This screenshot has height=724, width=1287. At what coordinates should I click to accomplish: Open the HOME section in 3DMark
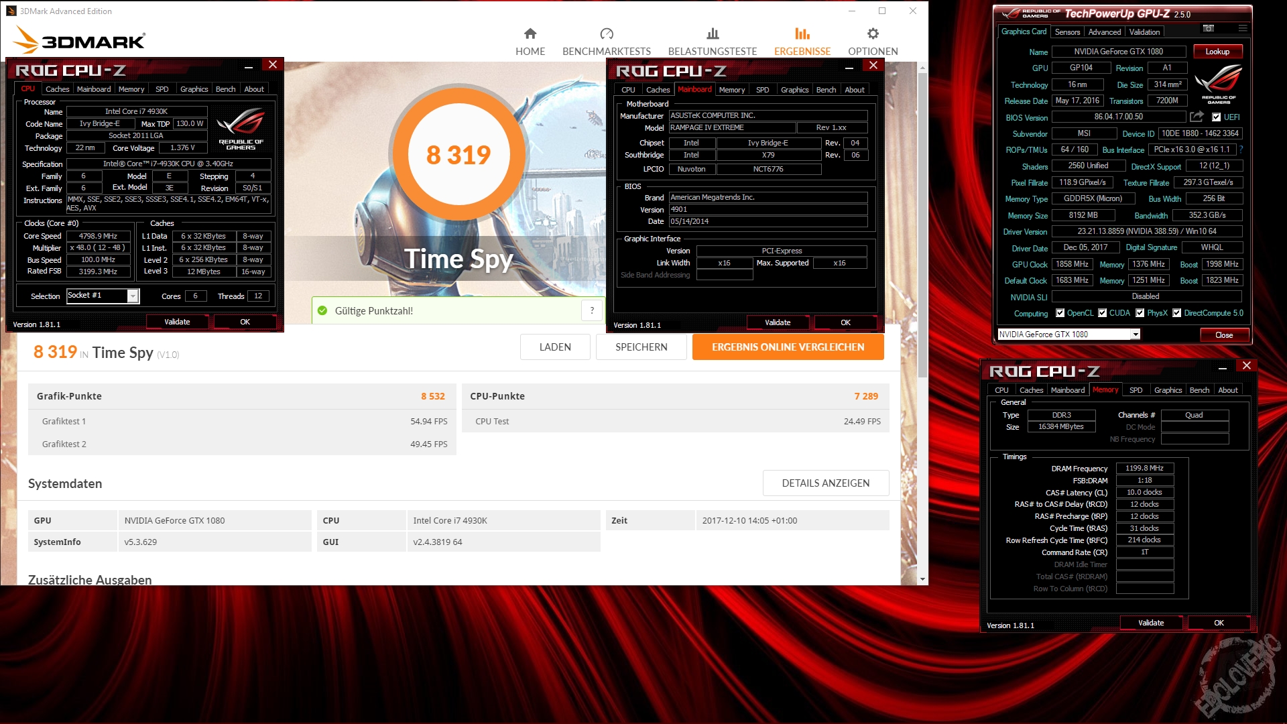coord(530,42)
